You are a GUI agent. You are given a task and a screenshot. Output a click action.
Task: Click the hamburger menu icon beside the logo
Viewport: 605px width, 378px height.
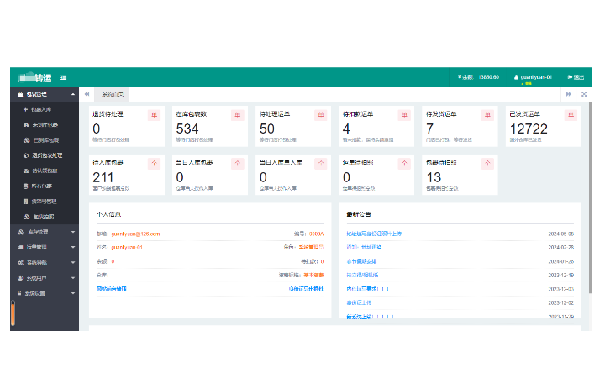click(64, 77)
